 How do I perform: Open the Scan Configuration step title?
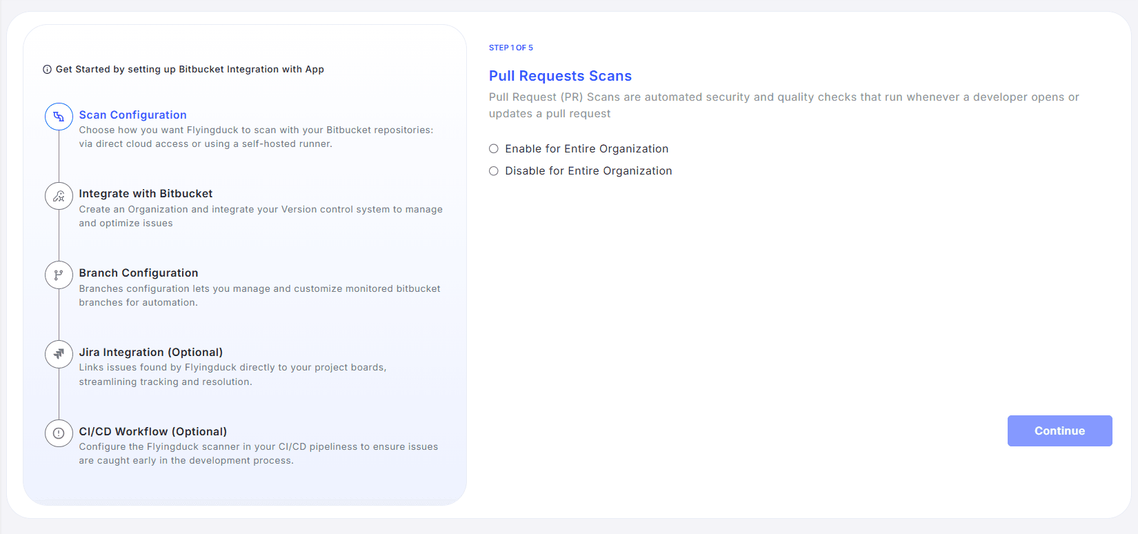(132, 115)
